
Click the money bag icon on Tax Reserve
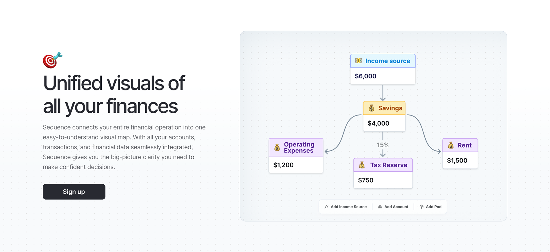362,165
